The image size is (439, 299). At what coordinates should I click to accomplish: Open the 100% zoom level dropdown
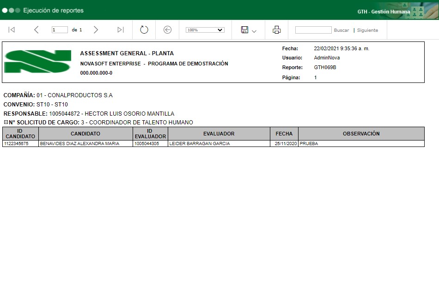pos(205,30)
